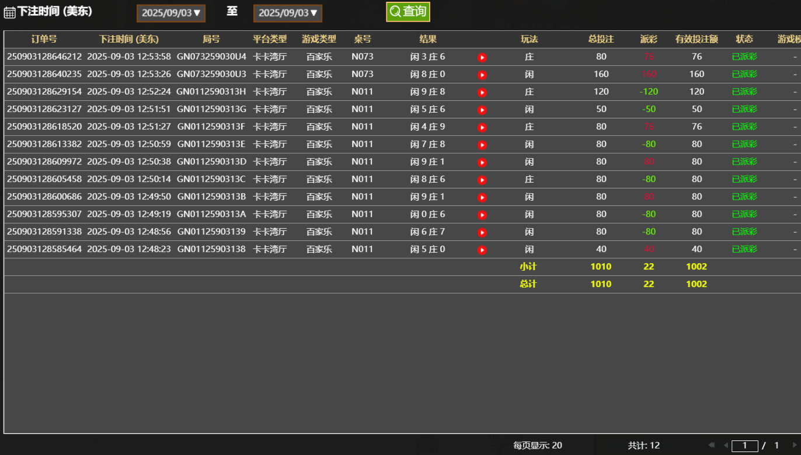Sort by 订单号 column header
Screen dimensions: 801x455
tap(44, 39)
